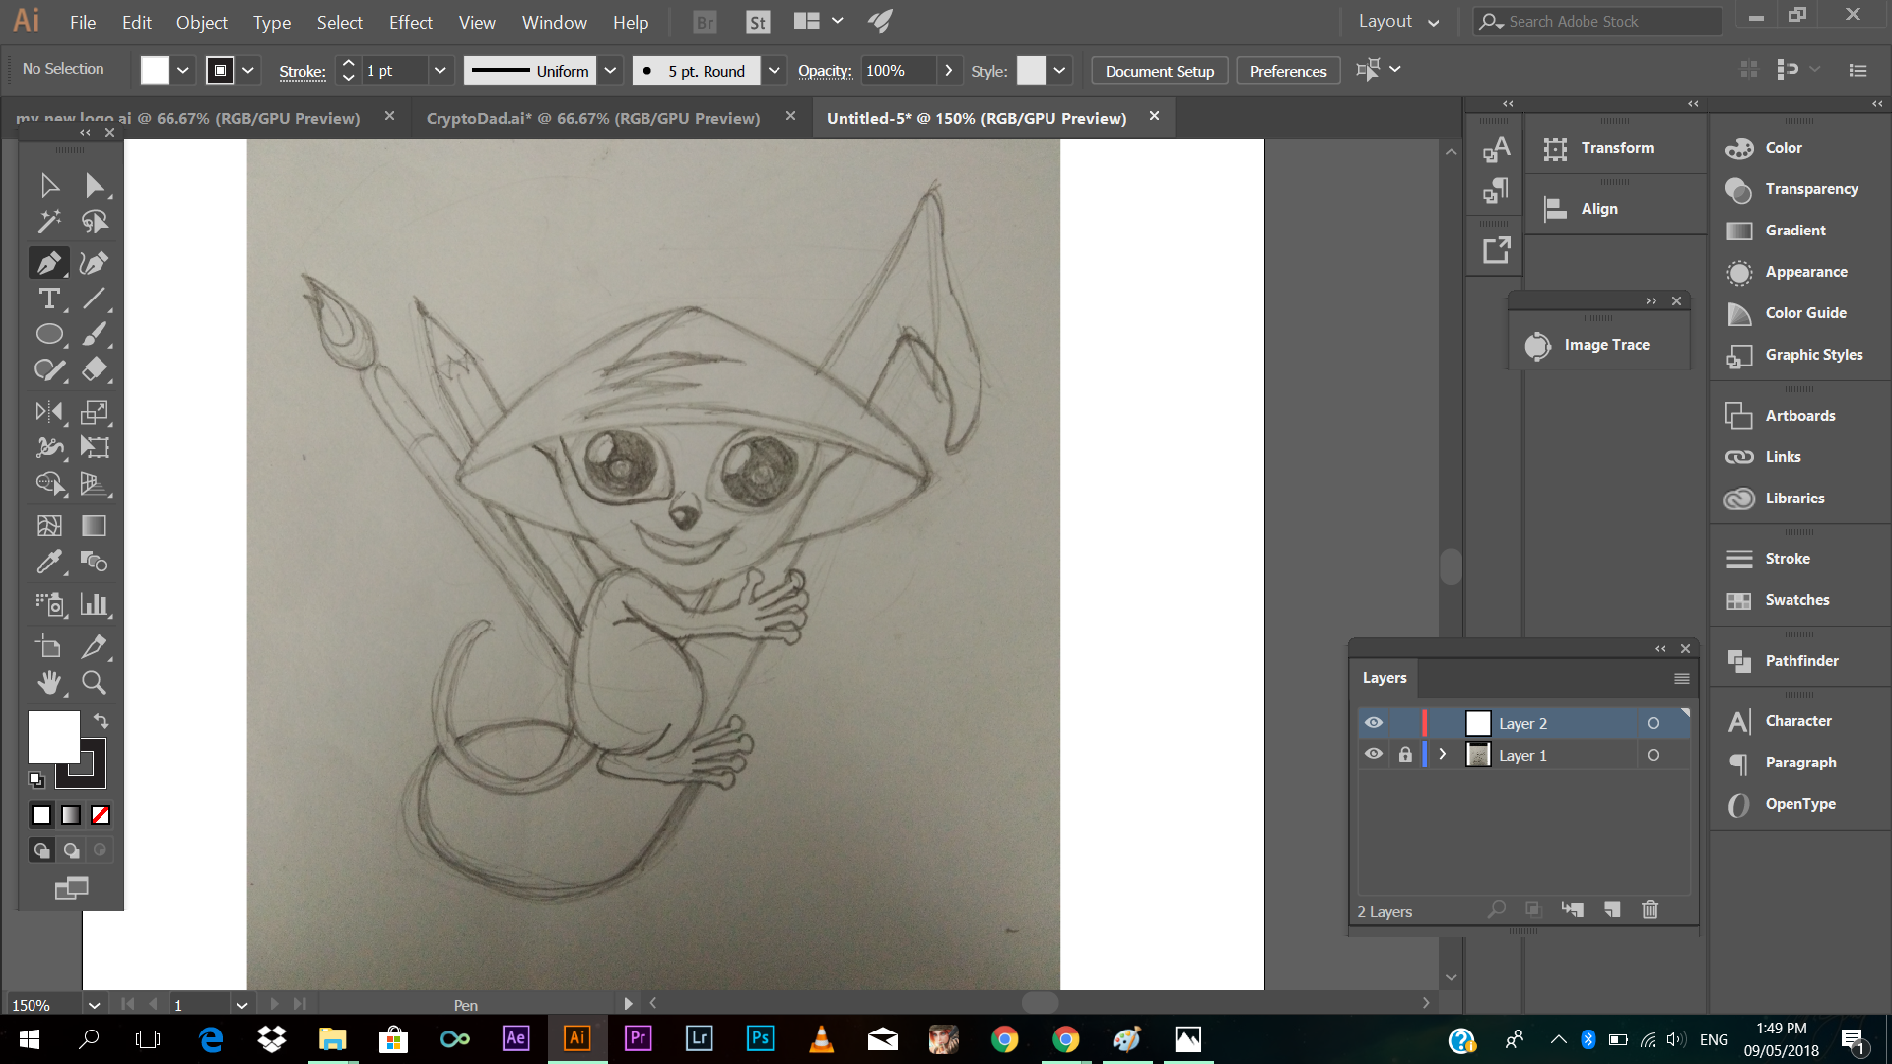The width and height of the screenshot is (1892, 1064).
Task: Select the Paintbrush tool
Action: pos(95,334)
